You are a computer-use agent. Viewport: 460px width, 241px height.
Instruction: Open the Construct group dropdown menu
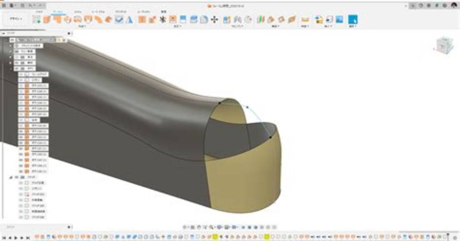pos(275,26)
